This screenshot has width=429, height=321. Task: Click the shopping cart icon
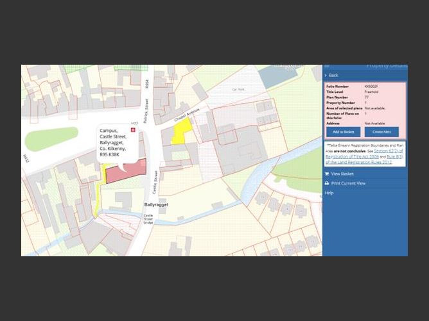click(x=327, y=174)
